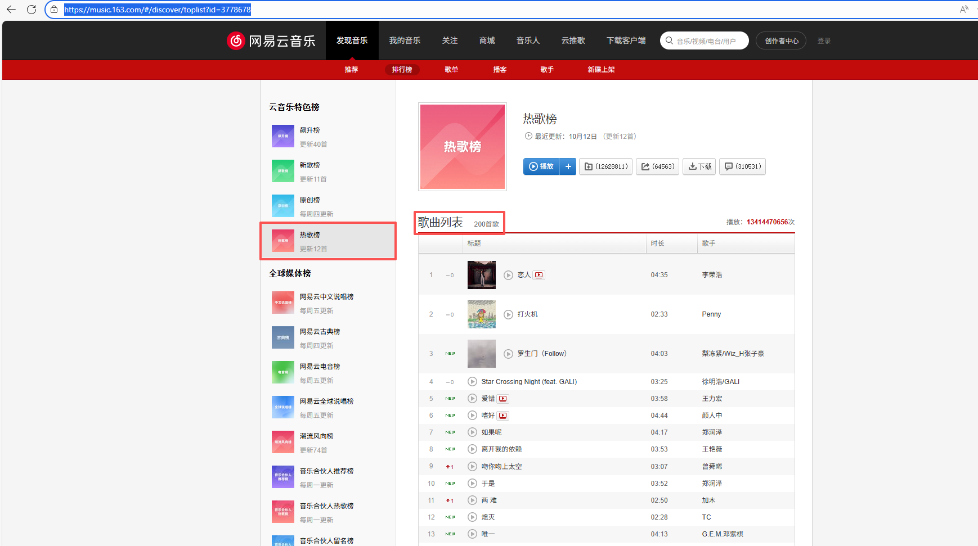The height and width of the screenshot is (546, 978).
Task: Open the 发现音乐 tab
Action: (352, 40)
